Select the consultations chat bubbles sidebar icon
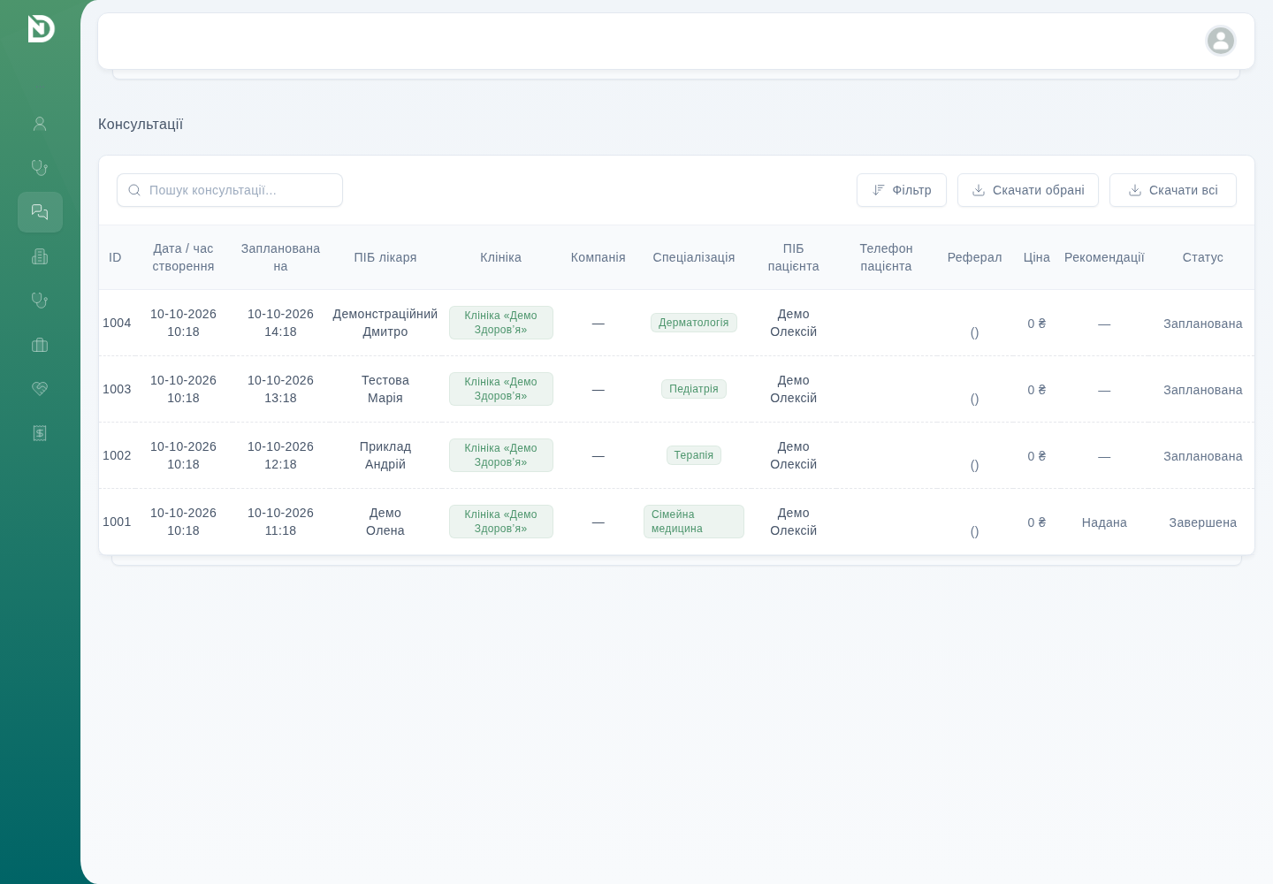 (40, 212)
